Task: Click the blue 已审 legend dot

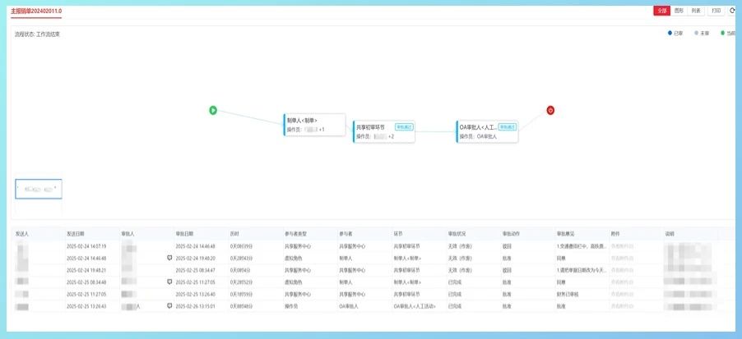Action: click(x=670, y=33)
